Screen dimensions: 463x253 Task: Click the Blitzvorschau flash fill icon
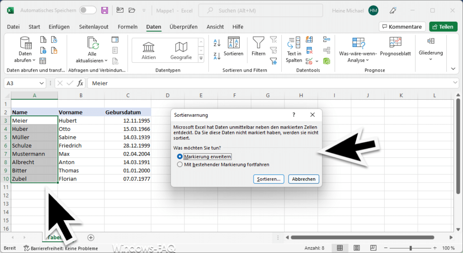click(309, 39)
